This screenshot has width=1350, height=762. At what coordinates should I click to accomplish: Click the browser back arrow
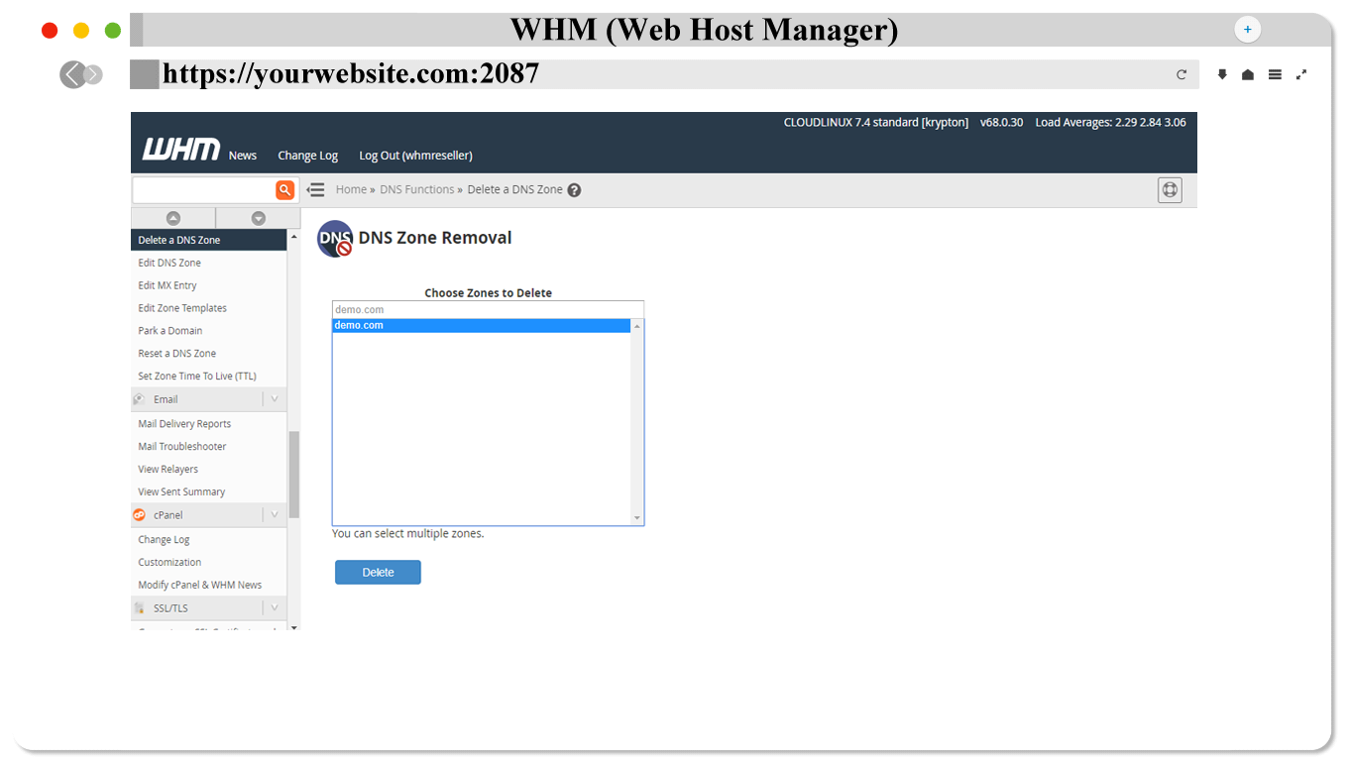point(72,74)
